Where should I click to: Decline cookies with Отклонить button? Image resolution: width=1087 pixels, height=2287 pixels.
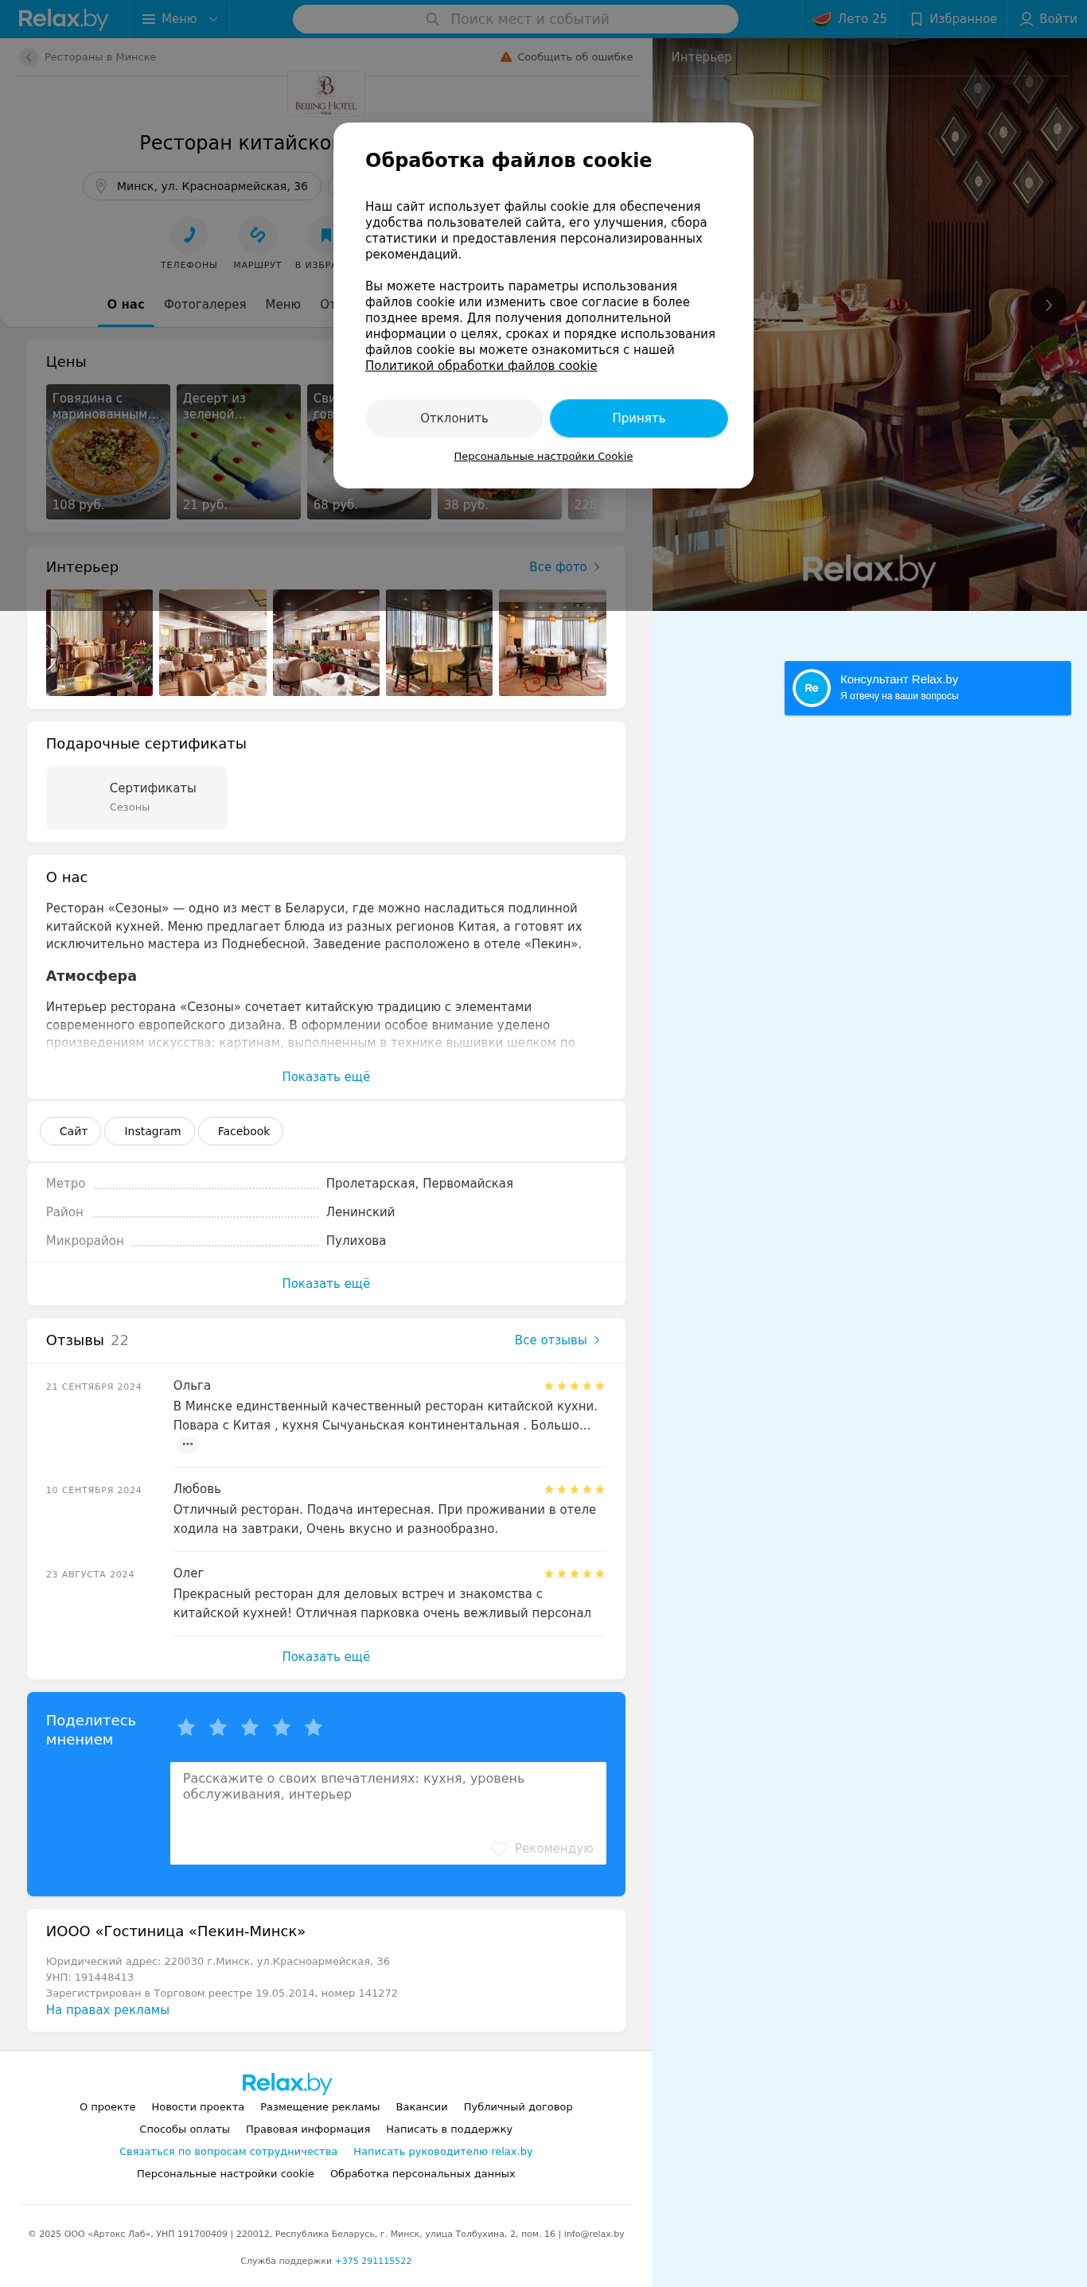point(454,418)
